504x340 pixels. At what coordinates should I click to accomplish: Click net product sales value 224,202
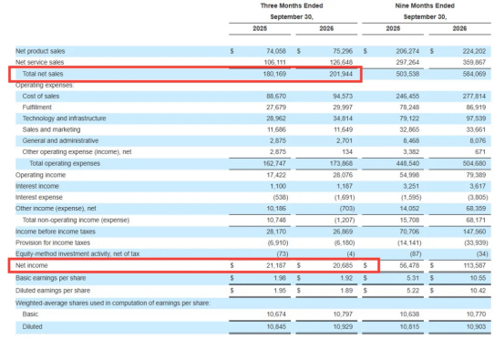pyautogui.click(x=474, y=51)
